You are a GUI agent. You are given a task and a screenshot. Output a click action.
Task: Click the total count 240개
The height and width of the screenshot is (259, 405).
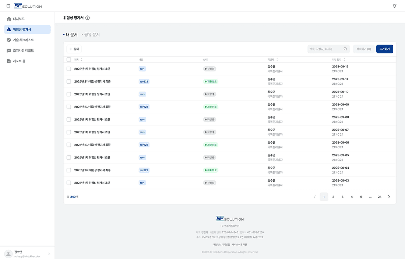pos(73,197)
